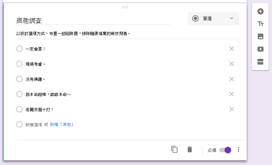Screen dimensions: 272x165
Task: Edit option text 我本命超棒，舔舔本命~
Action: tap(48, 94)
